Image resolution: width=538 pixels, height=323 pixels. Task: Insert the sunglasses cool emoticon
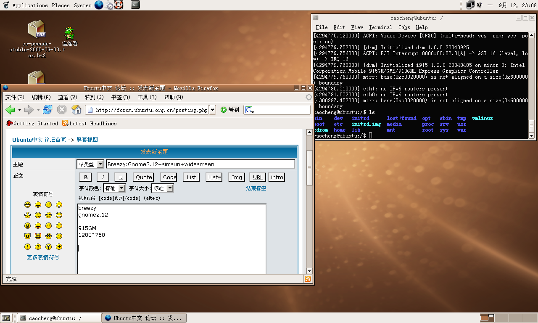[x=48, y=215]
